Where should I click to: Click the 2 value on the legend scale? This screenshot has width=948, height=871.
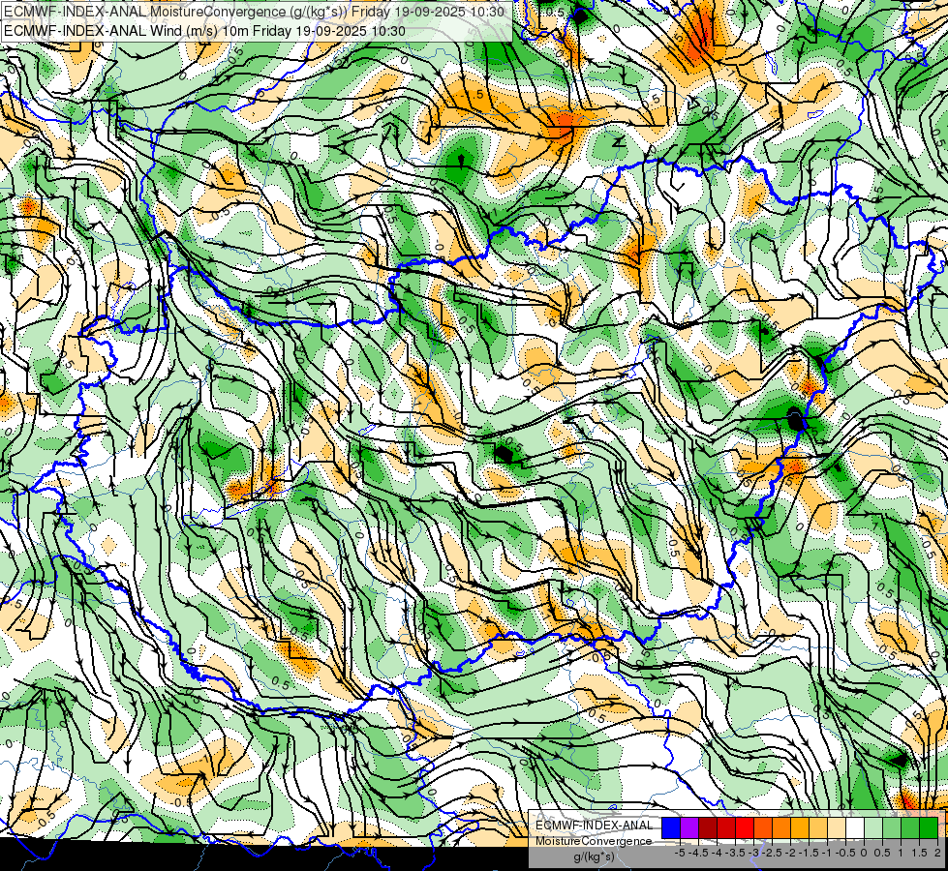click(936, 853)
